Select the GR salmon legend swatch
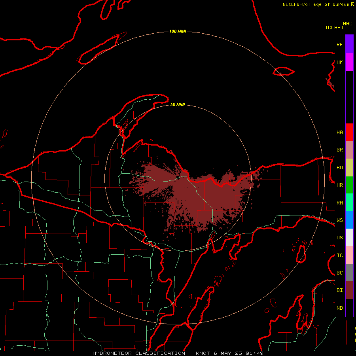Screen dimensions: 356x356 349,150
